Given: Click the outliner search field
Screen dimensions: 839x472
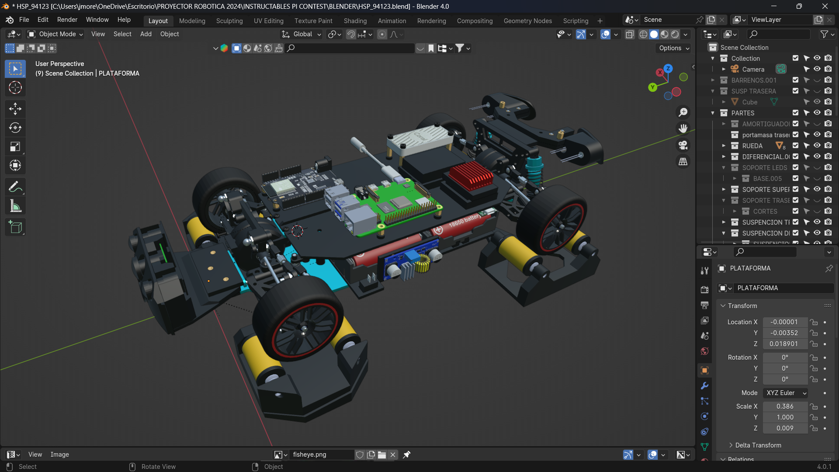Looking at the screenshot, I should click(x=779, y=34).
